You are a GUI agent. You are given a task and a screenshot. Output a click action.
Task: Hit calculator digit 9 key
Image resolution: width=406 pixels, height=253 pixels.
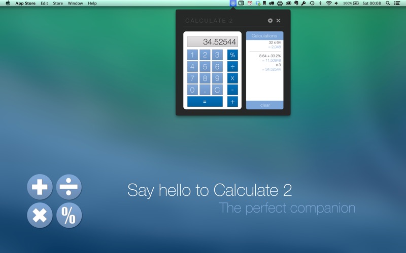[x=217, y=78]
